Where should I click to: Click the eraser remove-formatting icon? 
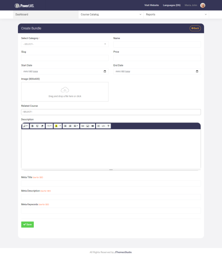click(42, 126)
